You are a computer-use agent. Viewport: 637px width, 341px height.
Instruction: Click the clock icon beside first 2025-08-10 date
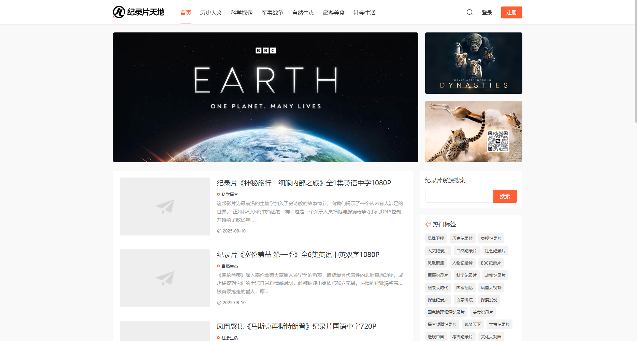[219, 231]
